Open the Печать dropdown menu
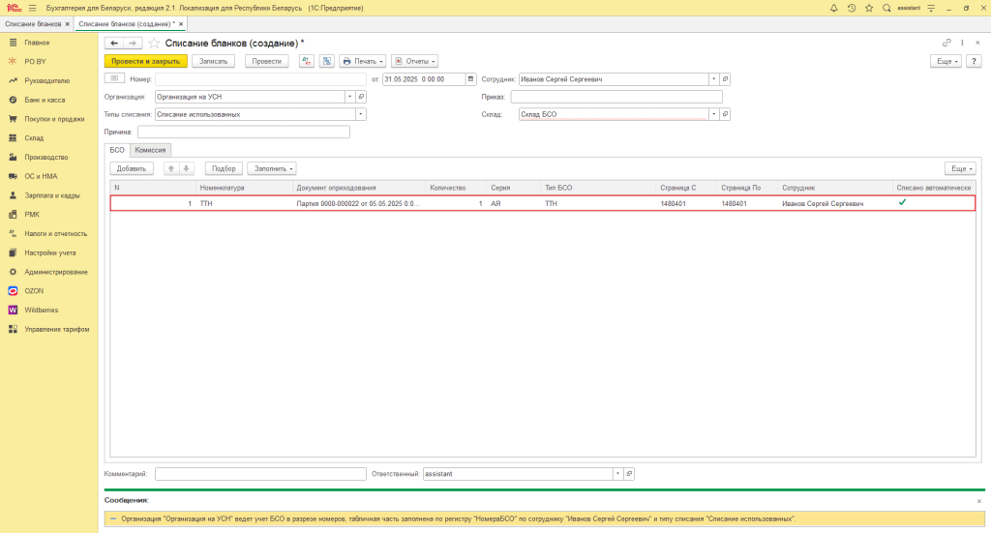Screen dimensions: 991x533 363,61
